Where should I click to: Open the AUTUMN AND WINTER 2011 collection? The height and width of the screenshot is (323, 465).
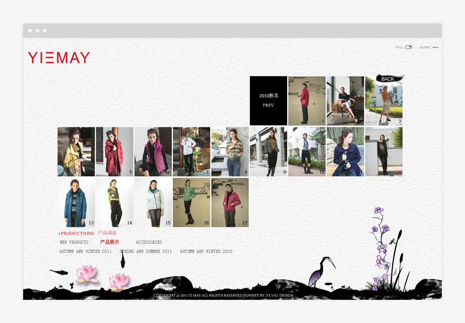85,252
